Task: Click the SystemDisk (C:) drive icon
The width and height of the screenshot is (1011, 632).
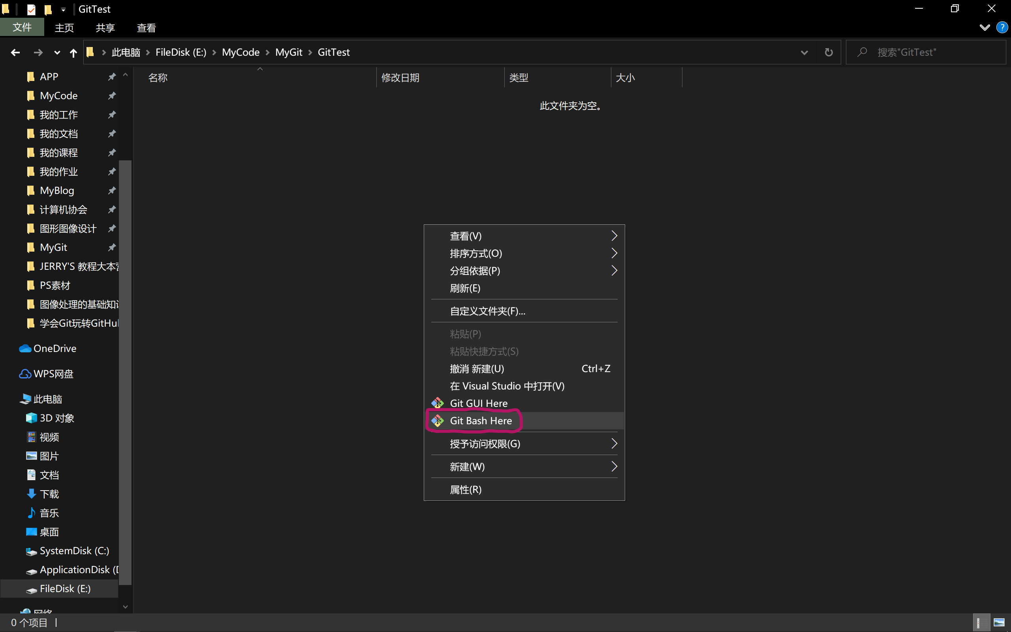Action: [x=31, y=551]
